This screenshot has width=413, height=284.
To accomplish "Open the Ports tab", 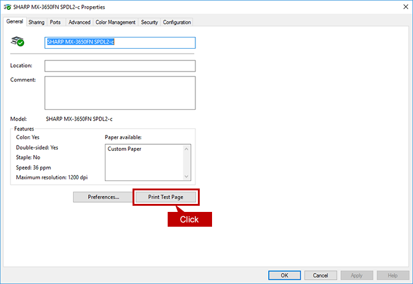I will click(55, 22).
